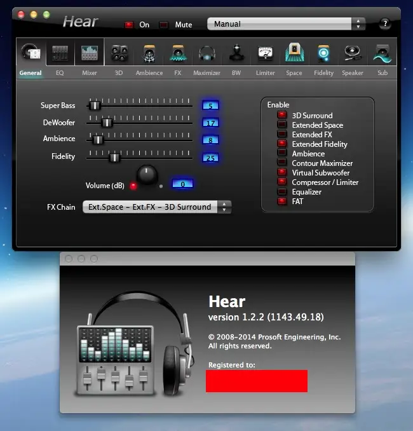This screenshot has height=431, width=413.
Task: Enable Extended FX effect
Action: (282, 134)
